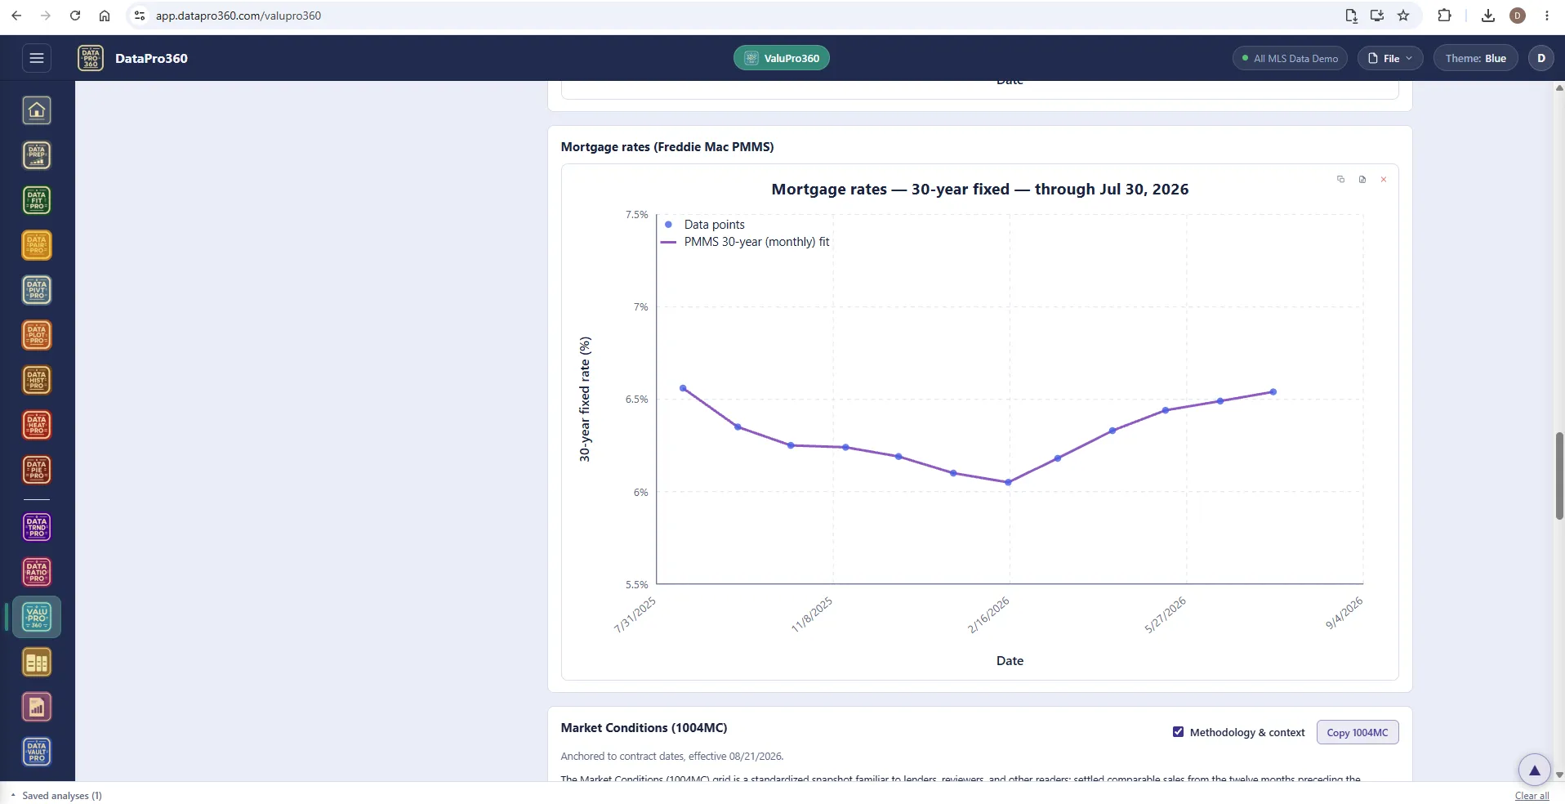Click the Market Conditions (1004MC) heading
This screenshot has width=1565, height=804.
click(644, 727)
